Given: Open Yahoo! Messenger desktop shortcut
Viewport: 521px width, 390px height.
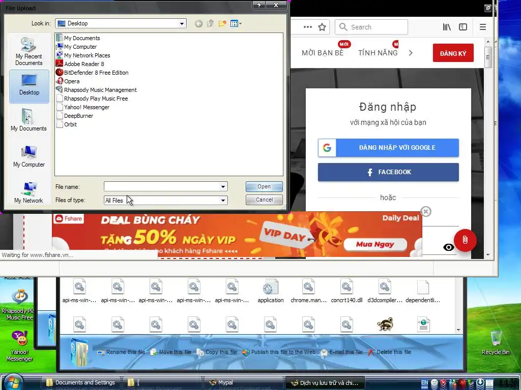Looking at the screenshot, I should coord(19,346).
